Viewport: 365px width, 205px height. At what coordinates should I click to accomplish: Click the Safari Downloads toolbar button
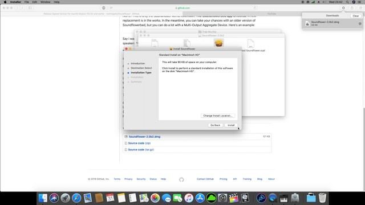coord(343,8)
